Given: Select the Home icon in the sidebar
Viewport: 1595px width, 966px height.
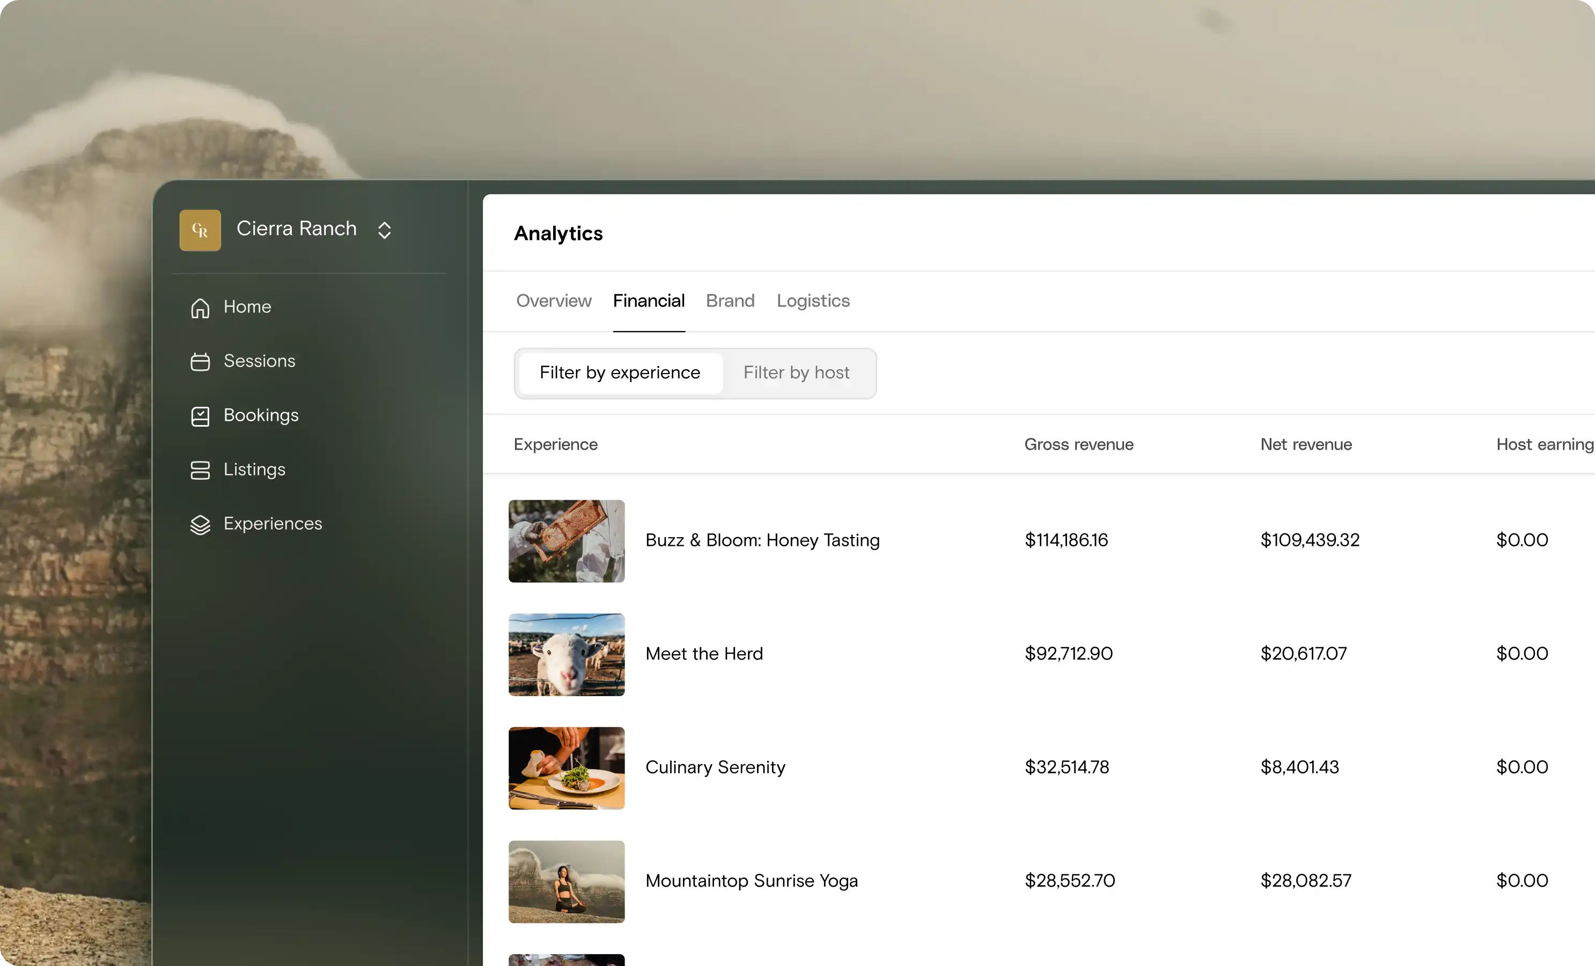Looking at the screenshot, I should (x=200, y=308).
